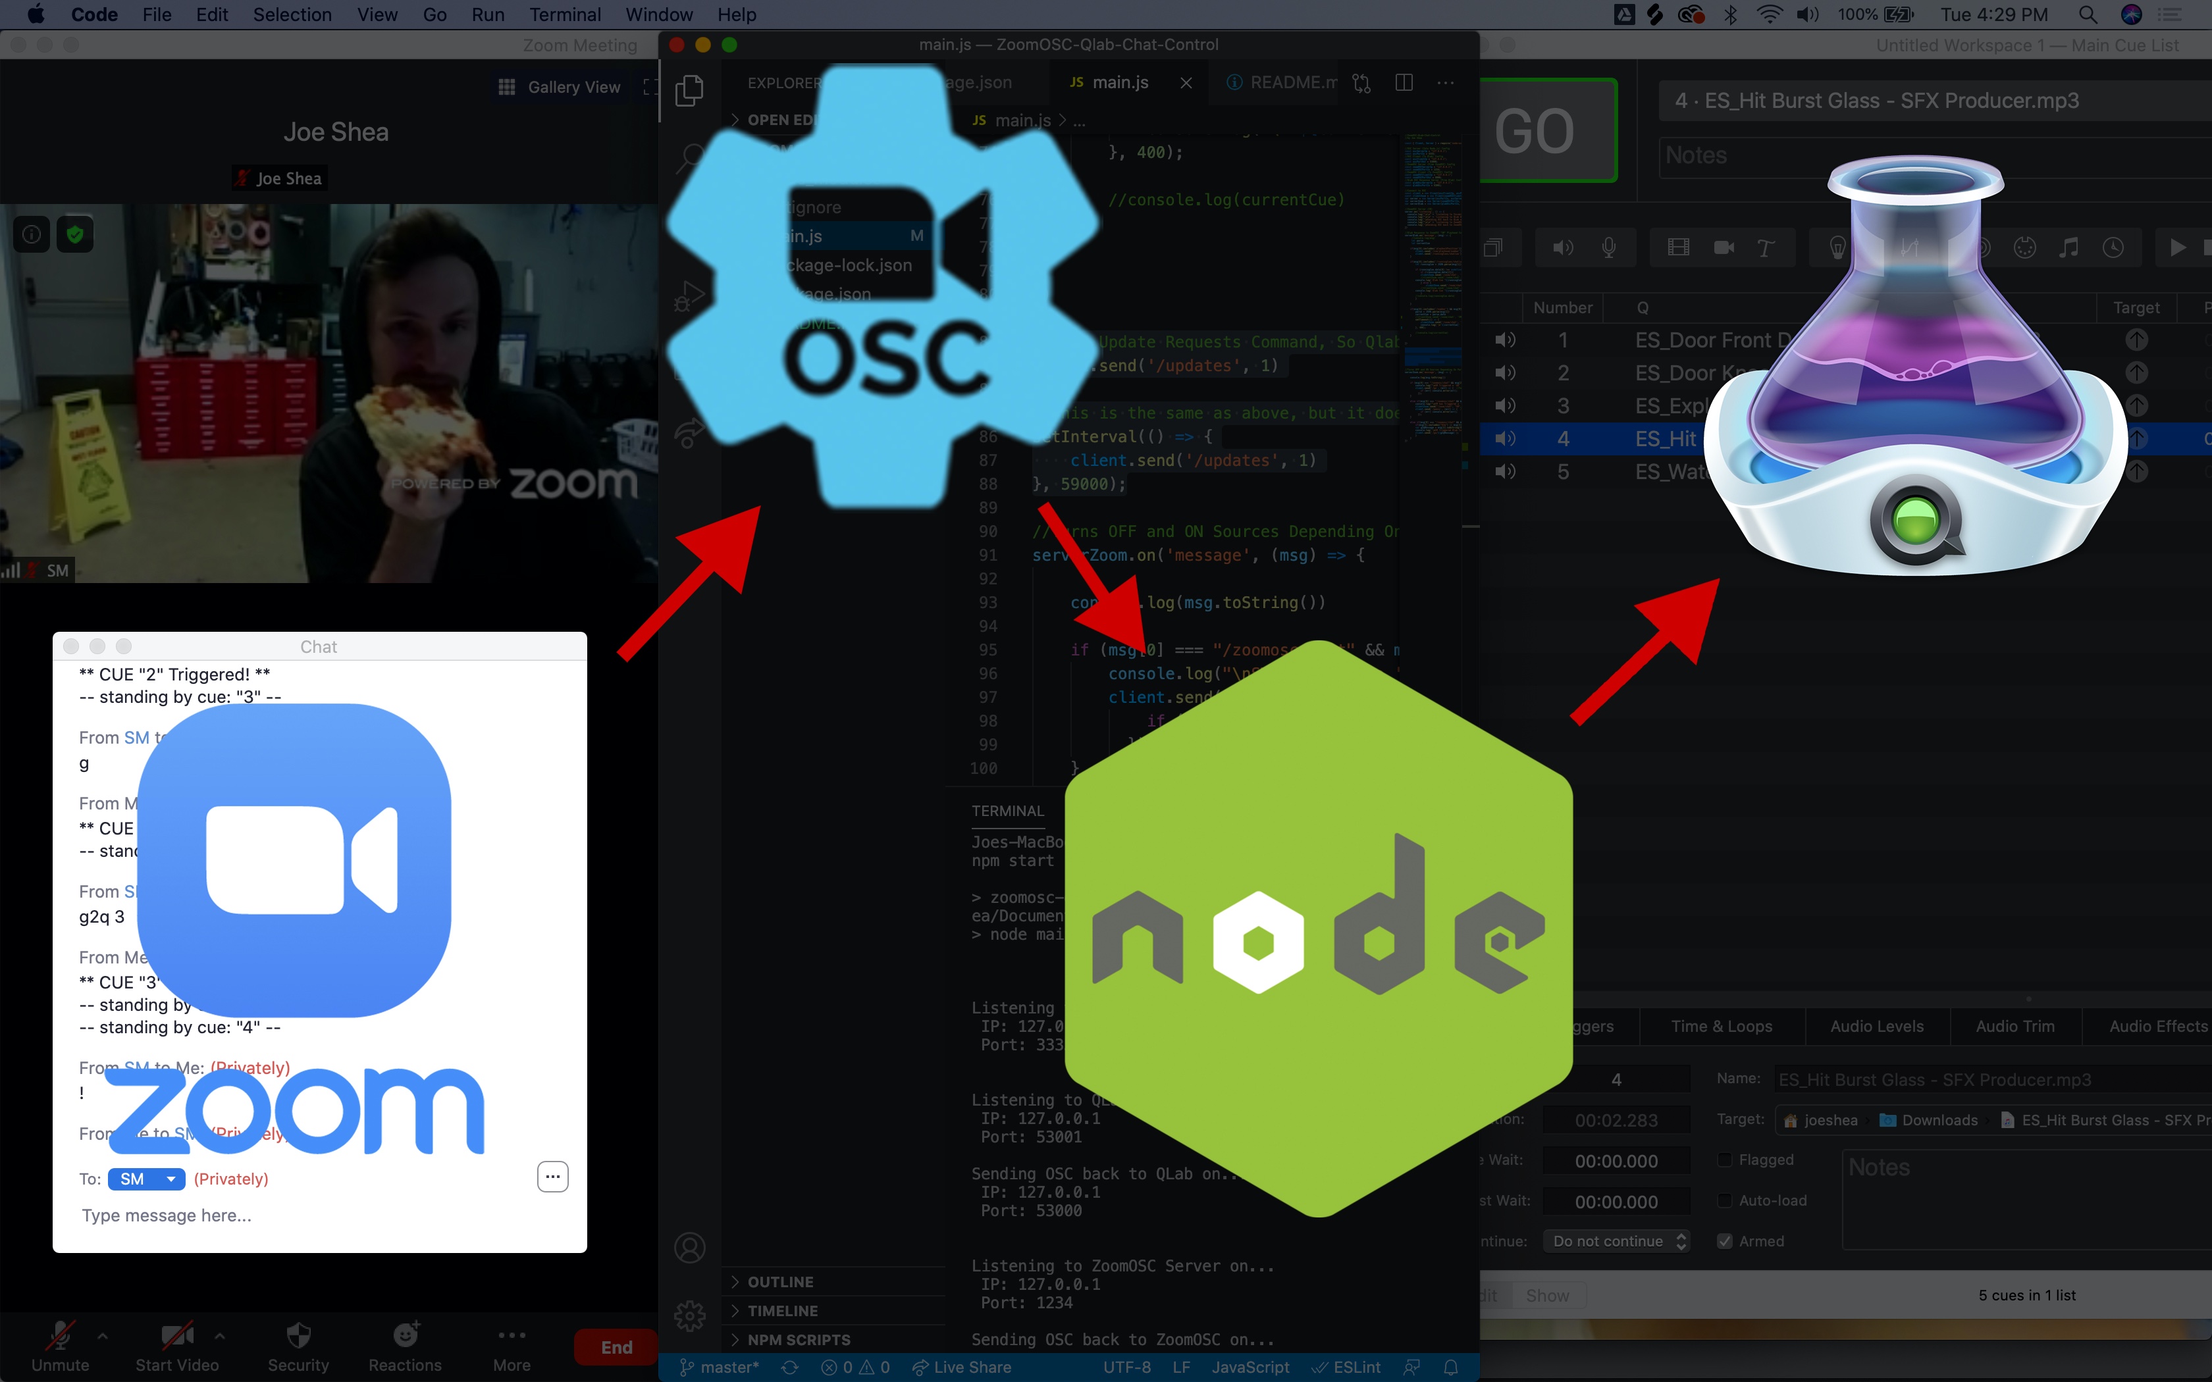Enable the Flagged checkbox for the cue
Viewport: 2212px width, 1382px height.
1725,1160
